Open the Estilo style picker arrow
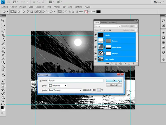The width and height of the screenshot is (166, 125). pyautogui.click(x=89, y=12)
